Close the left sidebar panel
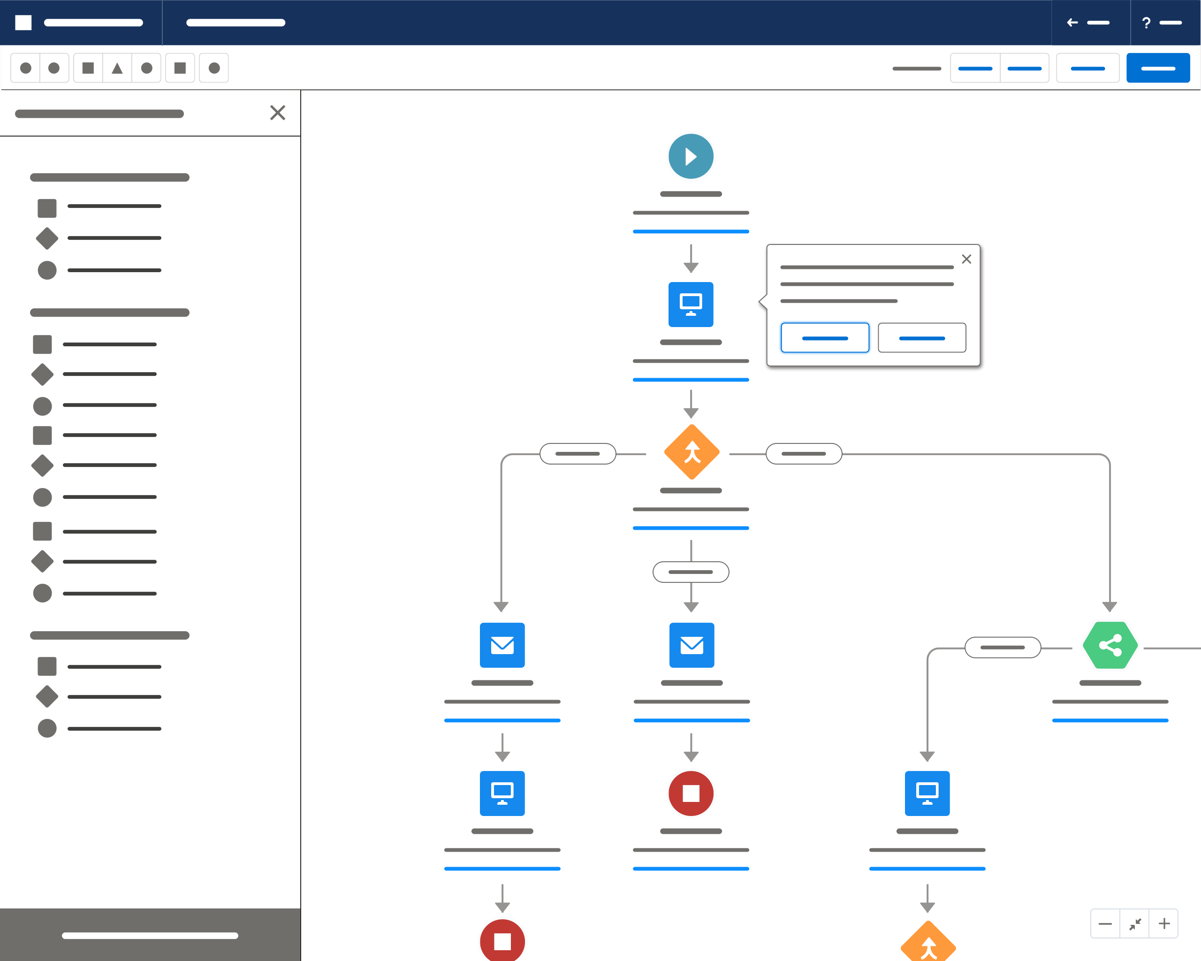This screenshot has height=961, width=1201. (x=277, y=113)
